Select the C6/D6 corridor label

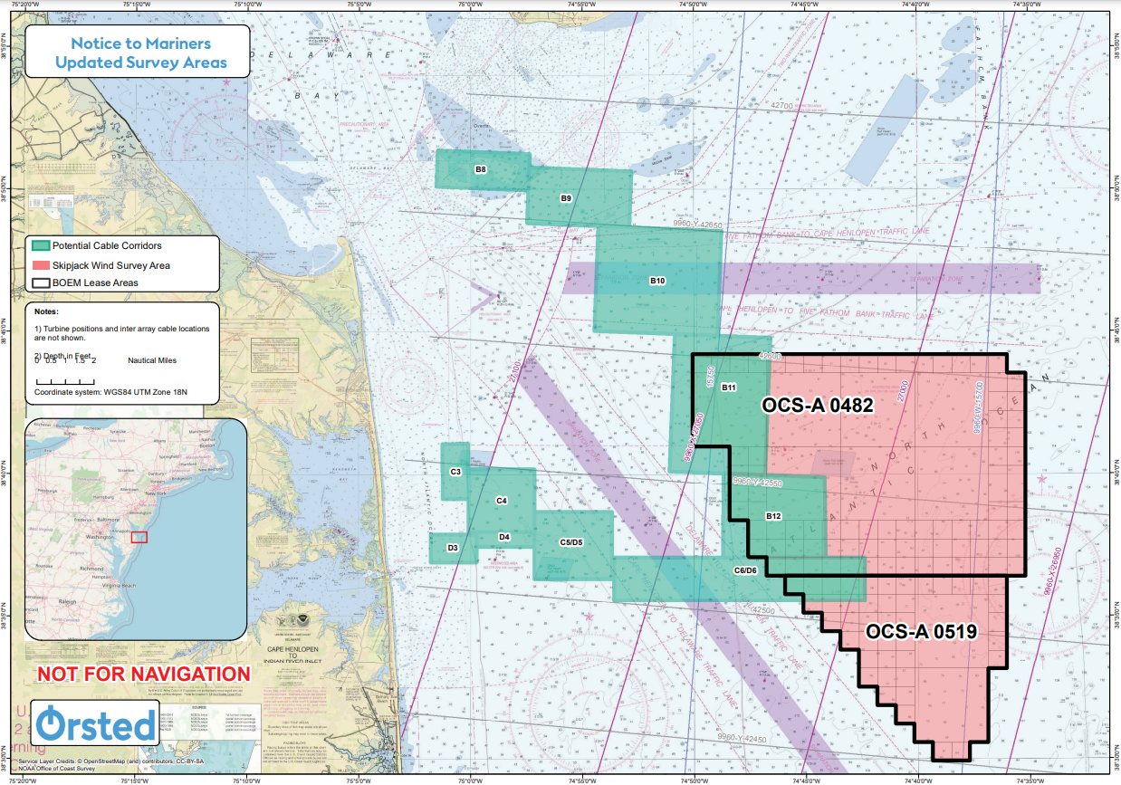click(x=745, y=570)
